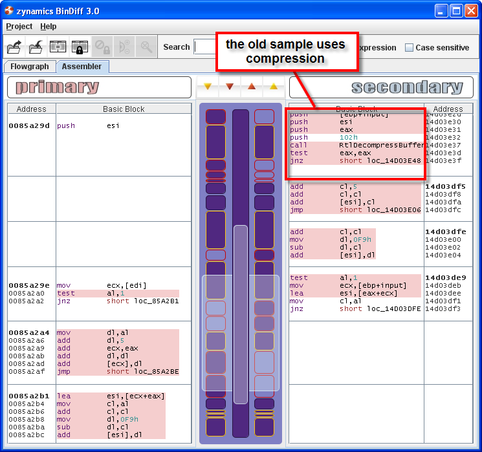
Task: Click the second toolbar icon with pen and tray
Action: [36, 47]
